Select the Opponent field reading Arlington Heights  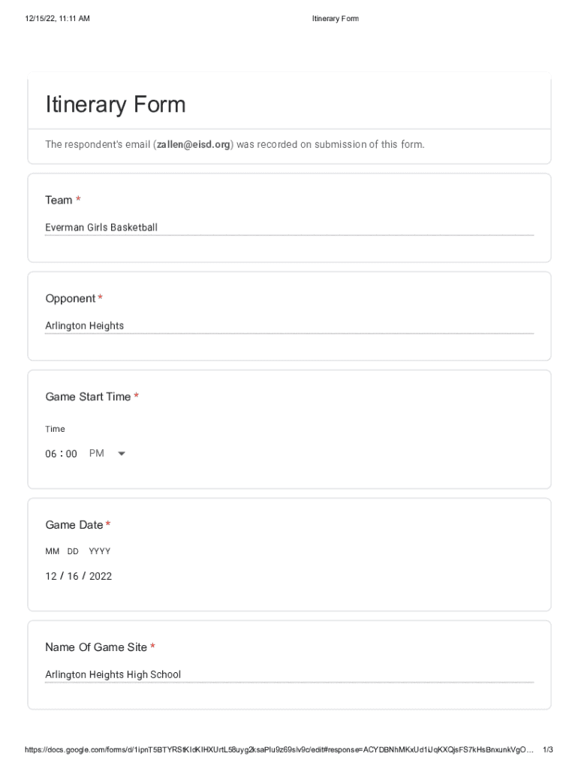[x=289, y=326]
